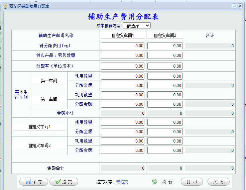Click 金额合计 value under 合计 column

click(210, 168)
